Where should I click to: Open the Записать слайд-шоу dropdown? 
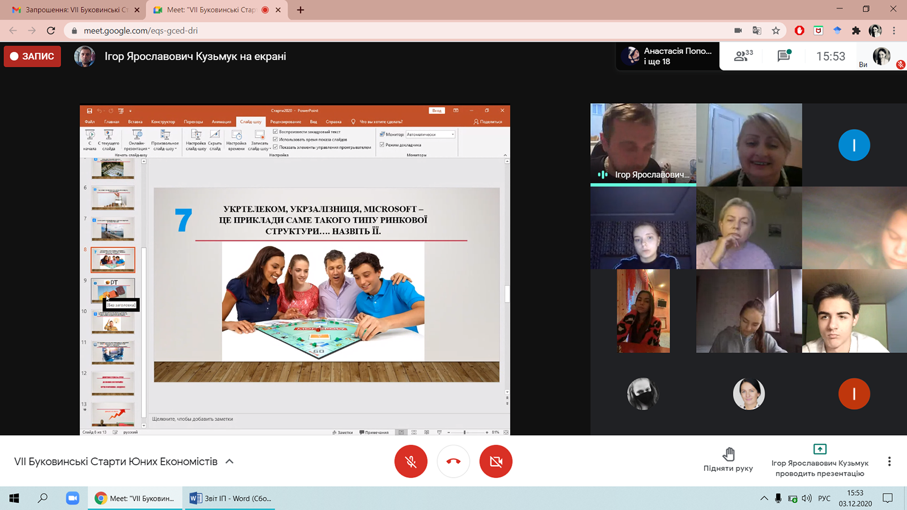(259, 139)
